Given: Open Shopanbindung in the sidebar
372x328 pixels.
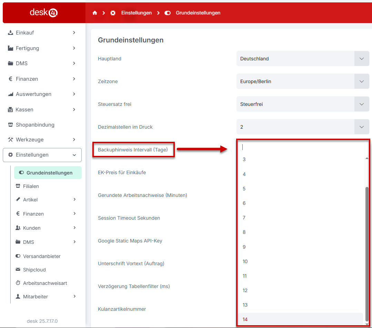Looking at the screenshot, I should 35,125.
